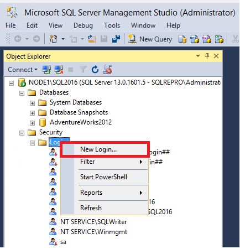Click the Add New Item toolbar icon

[73, 39]
